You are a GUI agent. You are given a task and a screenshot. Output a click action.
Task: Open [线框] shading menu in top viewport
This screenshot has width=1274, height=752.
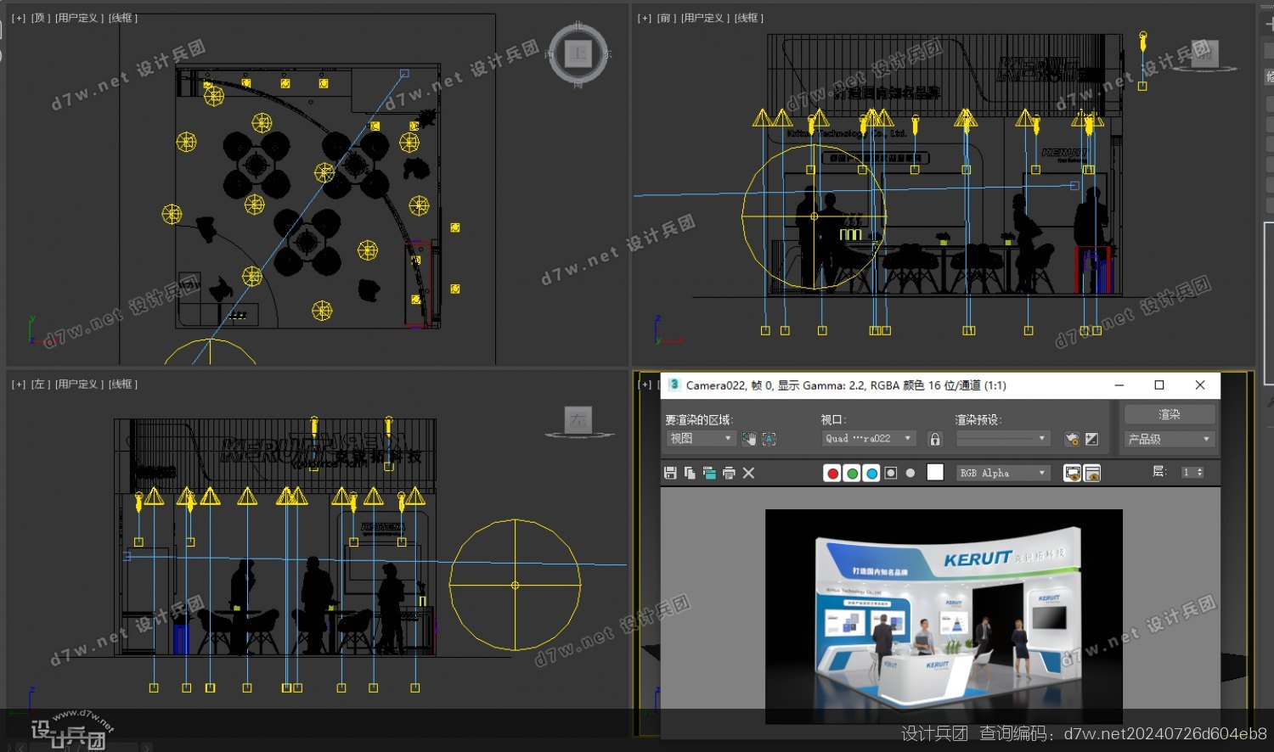coord(123,18)
